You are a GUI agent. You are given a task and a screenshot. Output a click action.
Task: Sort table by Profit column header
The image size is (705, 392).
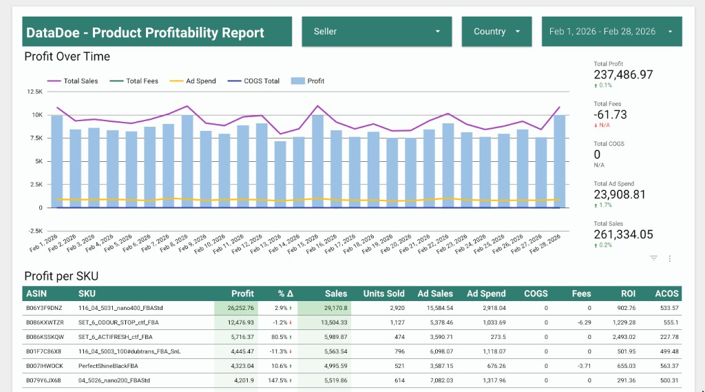pyautogui.click(x=242, y=293)
